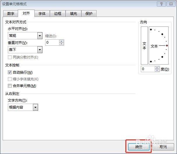The height and width of the screenshot is (154, 177).
Task: Increase the 缩进 value with up arrow
Action: (62, 41)
